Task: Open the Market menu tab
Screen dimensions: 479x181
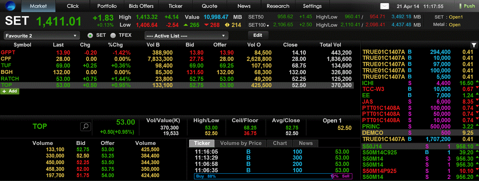Action: (x=38, y=6)
